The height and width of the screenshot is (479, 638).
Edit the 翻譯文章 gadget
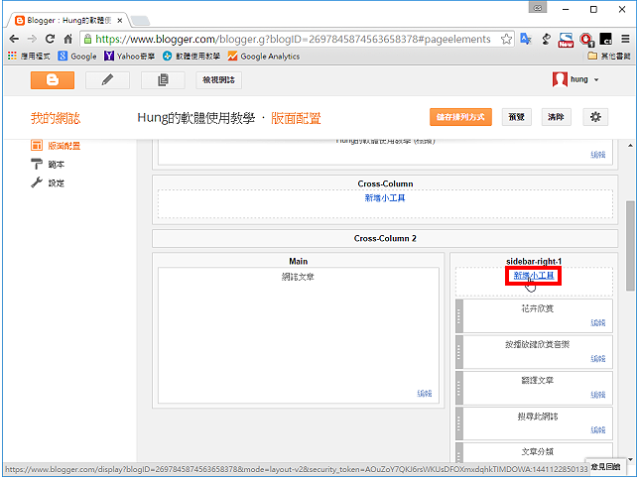597,395
